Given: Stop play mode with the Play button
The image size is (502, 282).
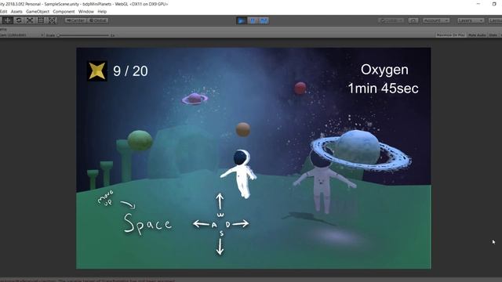Looking at the screenshot, I should coord(242,21).
